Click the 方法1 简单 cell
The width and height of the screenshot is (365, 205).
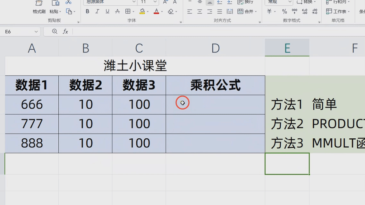click(x=304, y=104)
